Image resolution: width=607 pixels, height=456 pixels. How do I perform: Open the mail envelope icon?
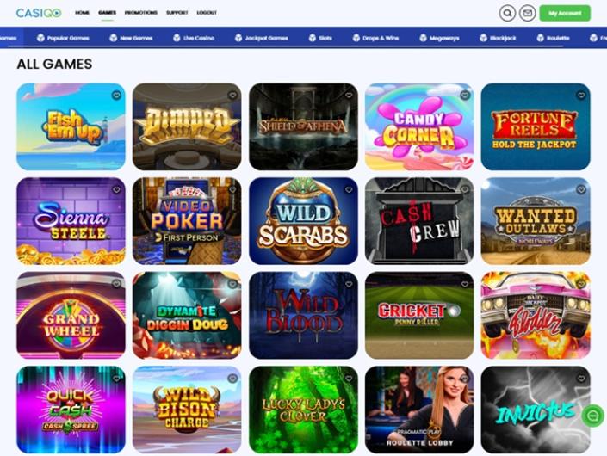point(527,13)
